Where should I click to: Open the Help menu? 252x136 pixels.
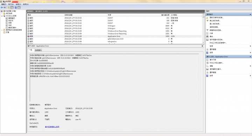click(26, 4)
